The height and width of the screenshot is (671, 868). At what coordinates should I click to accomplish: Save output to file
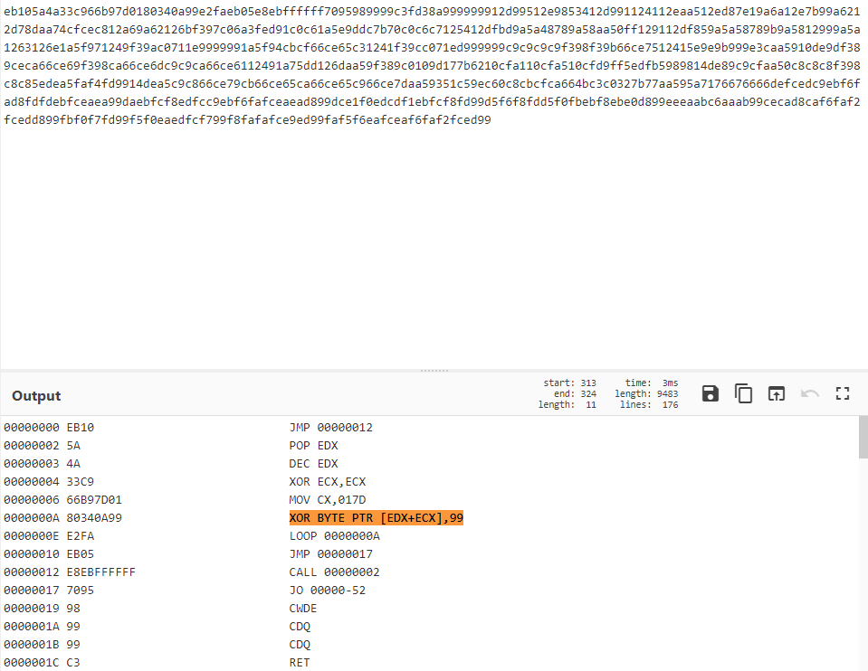click(x=711, y=393)
